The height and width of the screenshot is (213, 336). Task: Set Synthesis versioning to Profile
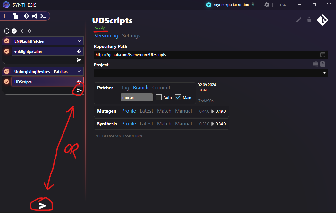(129, 124)
